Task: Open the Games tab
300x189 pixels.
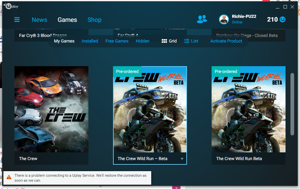Action: coord(67,20)
